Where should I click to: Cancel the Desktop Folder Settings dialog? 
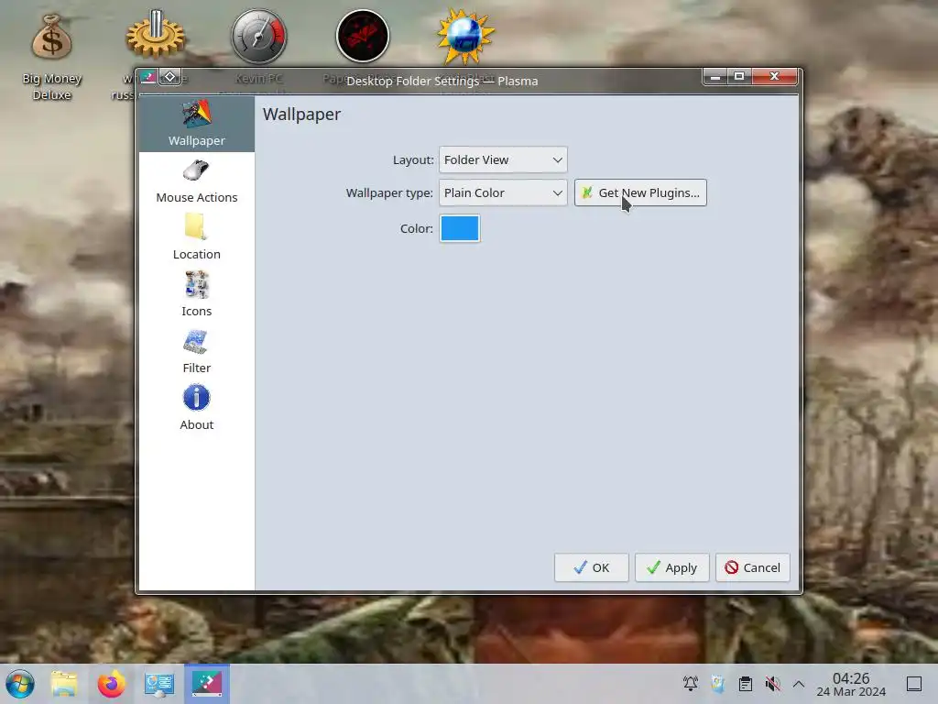click(x=753, y=567)
